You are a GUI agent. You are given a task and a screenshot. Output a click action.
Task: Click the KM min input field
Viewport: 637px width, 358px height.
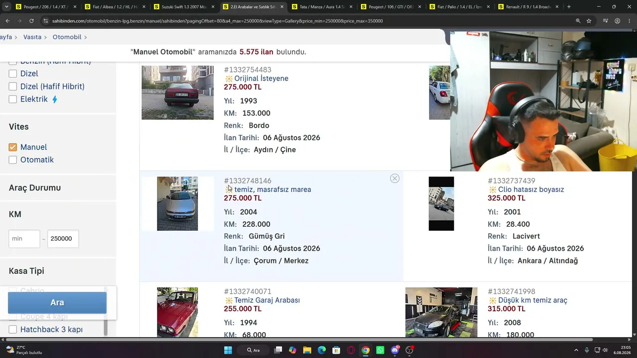[x=24, y=239]
